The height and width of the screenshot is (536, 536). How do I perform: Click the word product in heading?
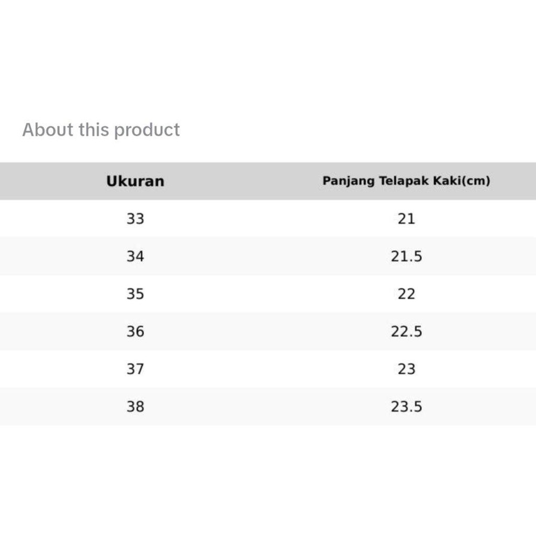147,130
